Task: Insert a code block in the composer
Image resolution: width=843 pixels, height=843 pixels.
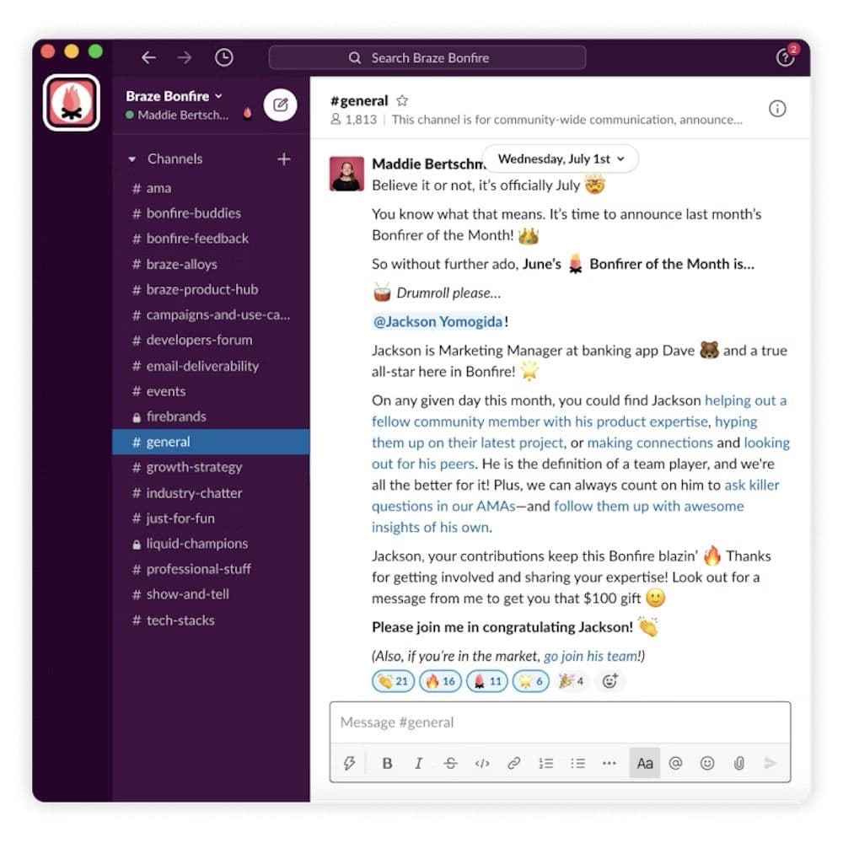Action: pos(483,763)
